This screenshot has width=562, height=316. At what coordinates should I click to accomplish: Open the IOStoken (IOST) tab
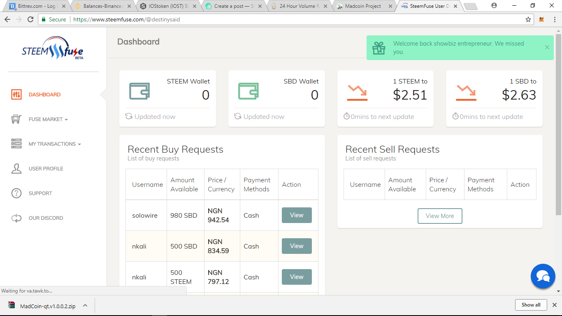coord(167,6)
